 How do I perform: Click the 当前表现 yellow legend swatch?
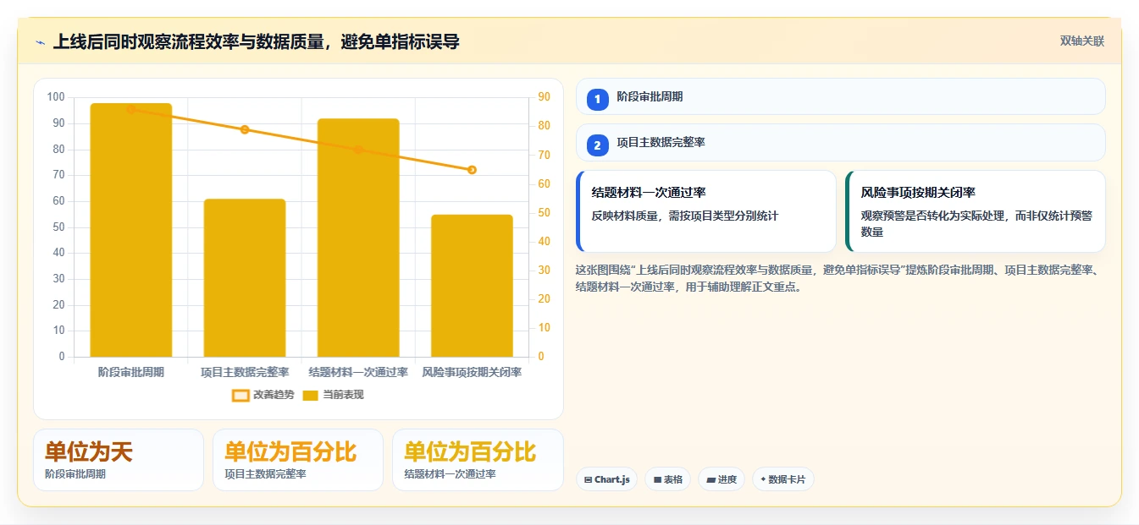coord(311,395)
